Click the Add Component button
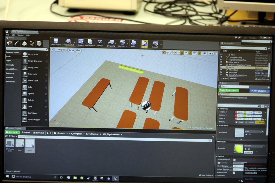Viewport: 275px width, 183px height. [229, 90]
